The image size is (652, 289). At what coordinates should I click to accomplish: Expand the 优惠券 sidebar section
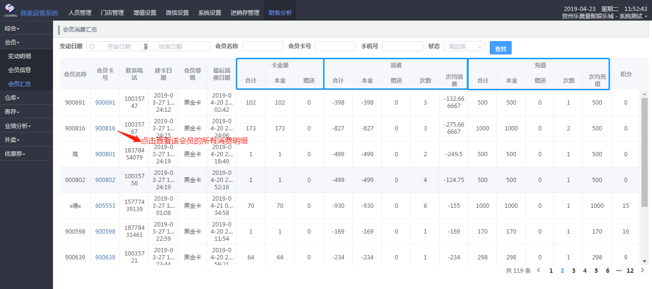[26, 154]
